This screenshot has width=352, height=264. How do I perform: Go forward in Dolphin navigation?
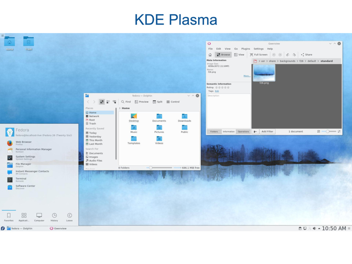(94, 102)
